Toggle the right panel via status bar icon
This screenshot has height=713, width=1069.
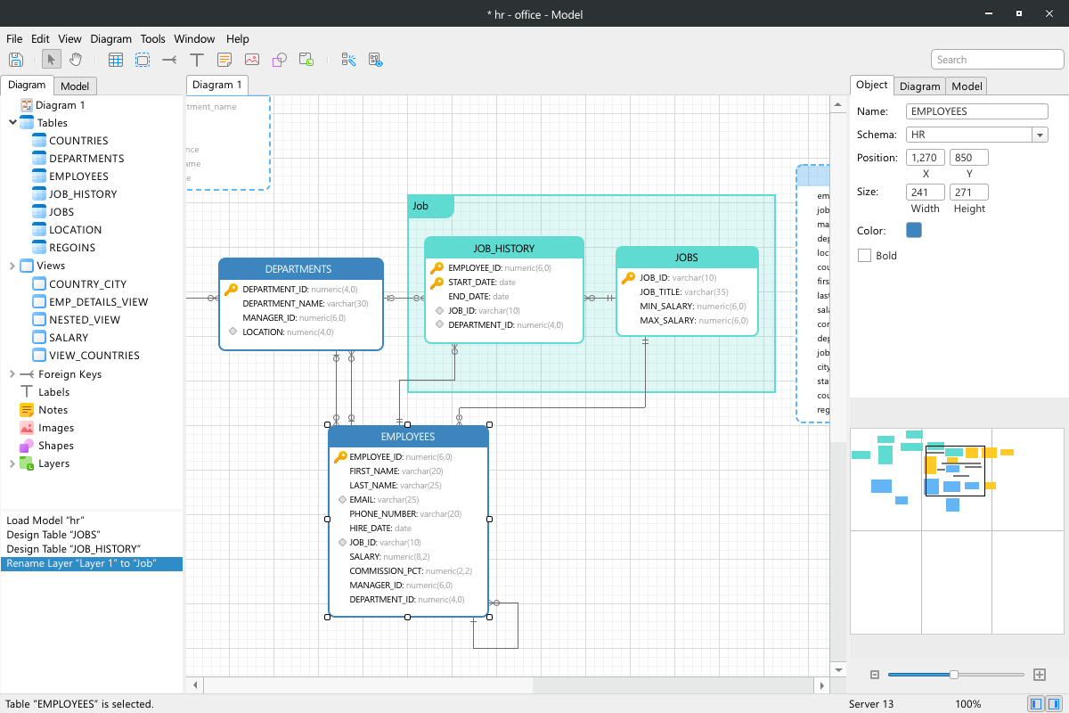[1055, 704]
